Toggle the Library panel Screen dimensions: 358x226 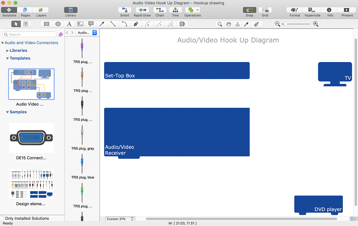[71, 10]
